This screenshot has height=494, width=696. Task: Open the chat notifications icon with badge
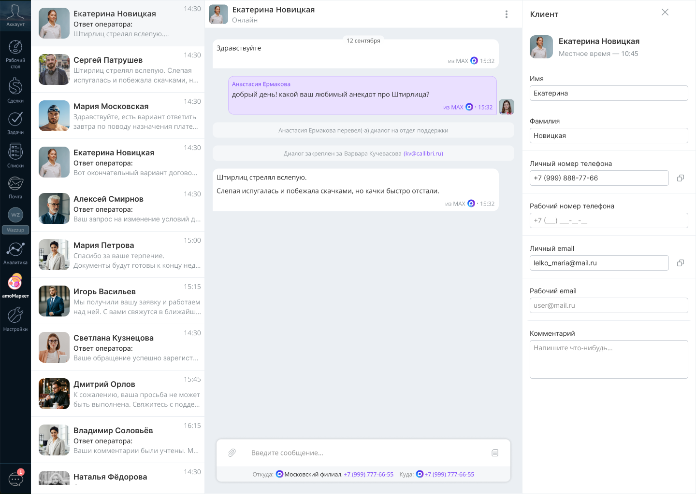point(15,479)
